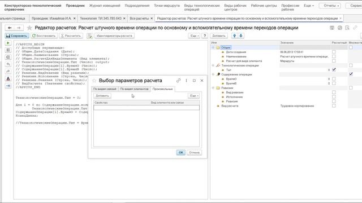Viewport: 362px width, 203px height.
Task: Check Расчетный checkbox for Дата создания
Action: (x=334, y=52)
